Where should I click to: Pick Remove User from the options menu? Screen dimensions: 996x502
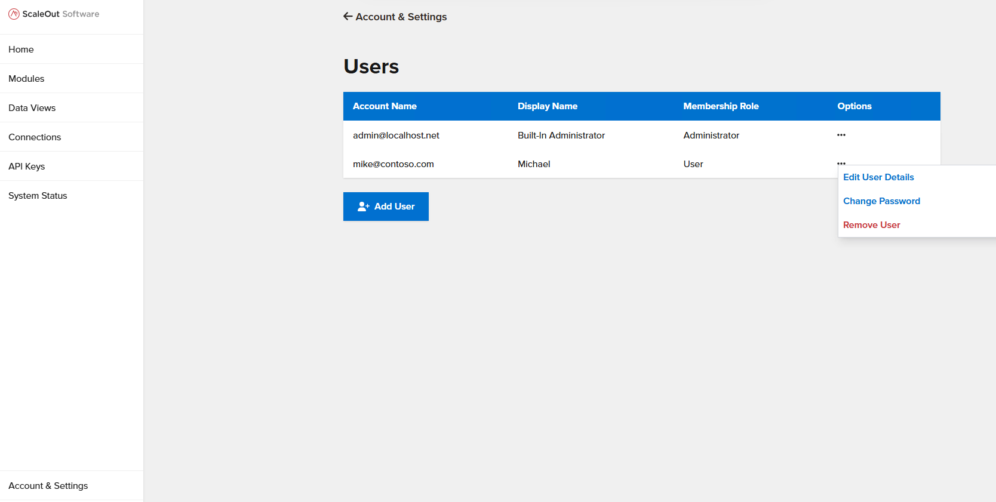871,225
